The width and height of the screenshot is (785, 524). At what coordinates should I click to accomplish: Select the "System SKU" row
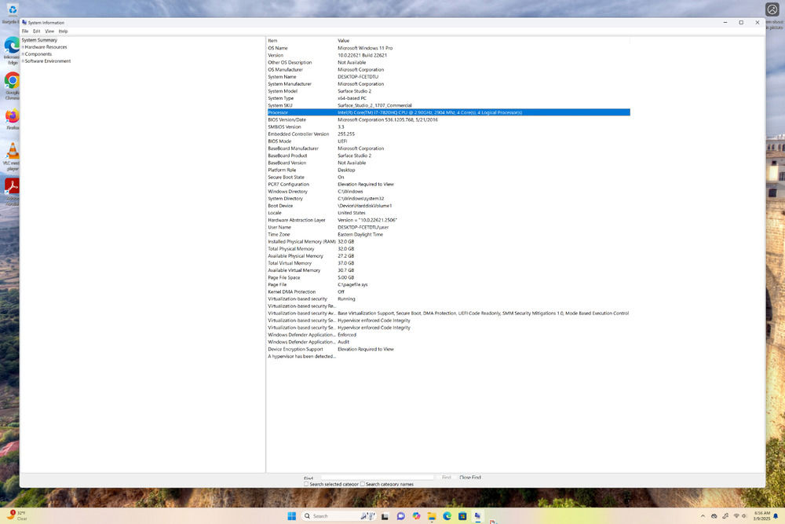pyautogui.click(x=448, y=105)
